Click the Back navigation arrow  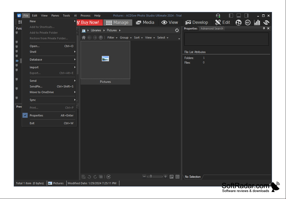click(x=89, y=38)
